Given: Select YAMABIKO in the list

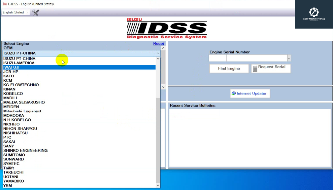Looking at the screenshot, I should 79,181.
